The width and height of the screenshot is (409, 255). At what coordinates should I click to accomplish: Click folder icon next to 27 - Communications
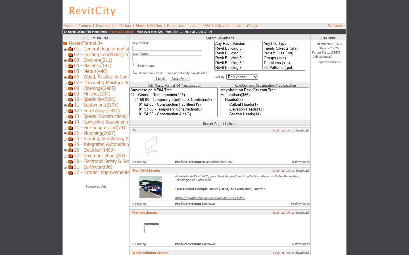(71, 156)
